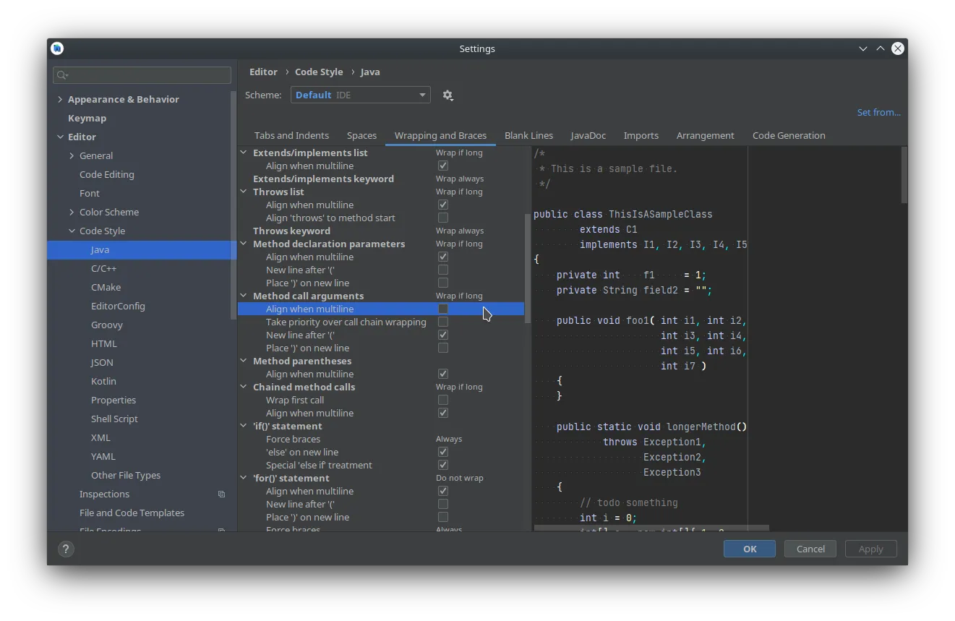Viewport: 955px width, 621px height.
Task: Select Code Editing in the tree
Action: click(107, 174)
